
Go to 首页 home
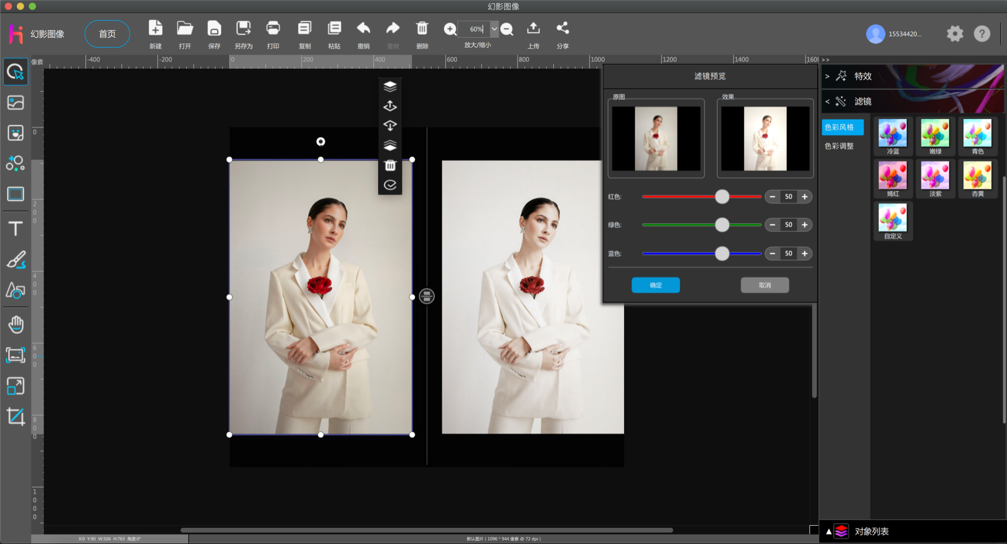tap(108, 34)
